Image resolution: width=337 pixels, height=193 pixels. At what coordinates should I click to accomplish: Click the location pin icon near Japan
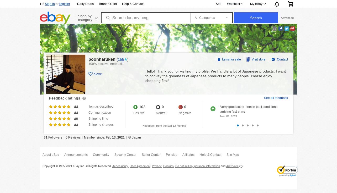coord(130,138)
